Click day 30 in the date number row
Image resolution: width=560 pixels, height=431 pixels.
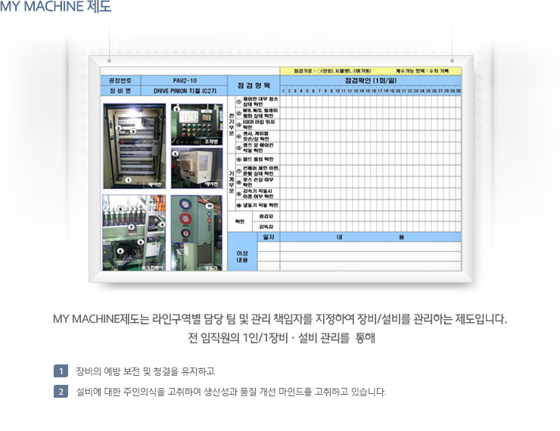(458, 91)
